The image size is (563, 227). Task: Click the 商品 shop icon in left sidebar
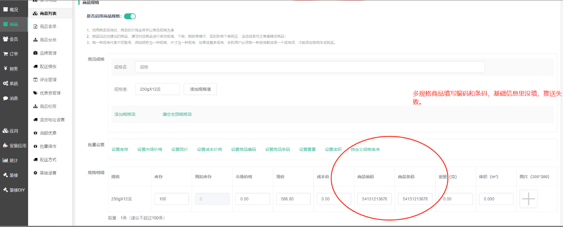tap(6, 24)
